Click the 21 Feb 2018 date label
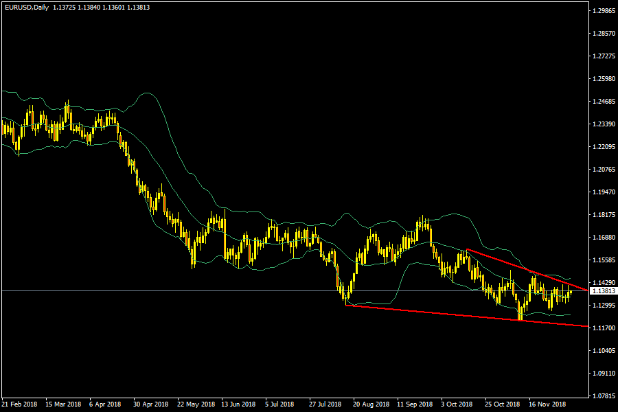 point(20,404)
